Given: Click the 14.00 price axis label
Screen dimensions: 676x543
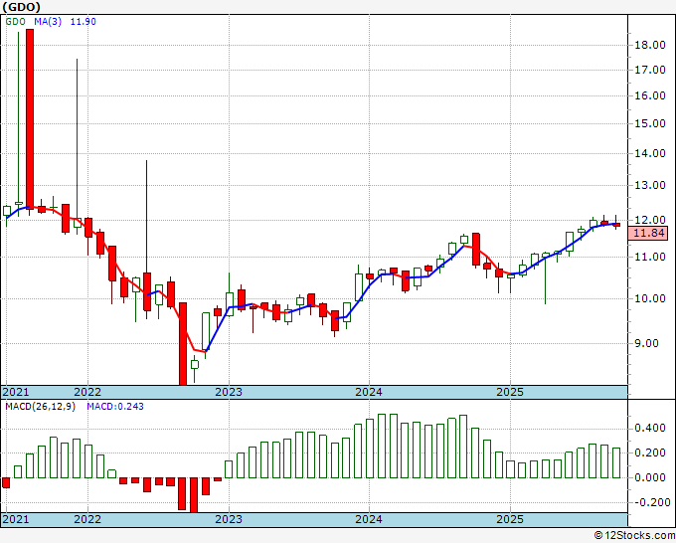Looking at the screenshot, I should point(650,153).
